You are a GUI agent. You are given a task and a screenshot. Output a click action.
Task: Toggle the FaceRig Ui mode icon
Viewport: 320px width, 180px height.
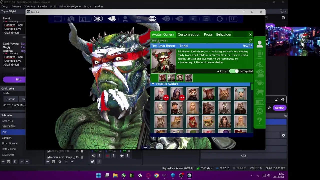pos(233,19)
